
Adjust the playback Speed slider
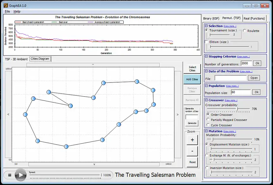pos(65,175)
